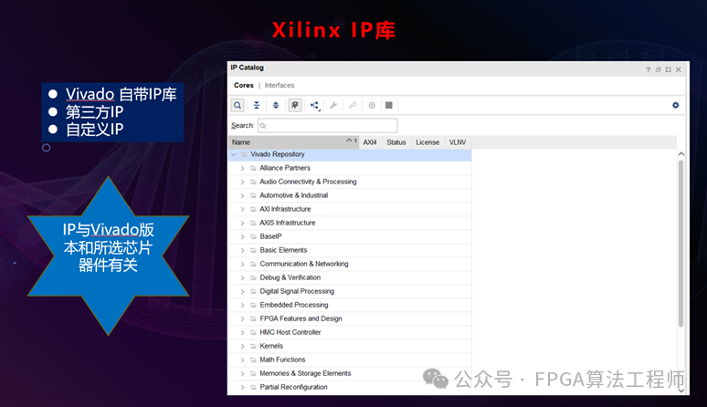Image resolution: width=707 pixels, height=407 pixels.
Task: Click the search magnifier toolbar icon
Action: pyautogui.click(x=237, y=106)
